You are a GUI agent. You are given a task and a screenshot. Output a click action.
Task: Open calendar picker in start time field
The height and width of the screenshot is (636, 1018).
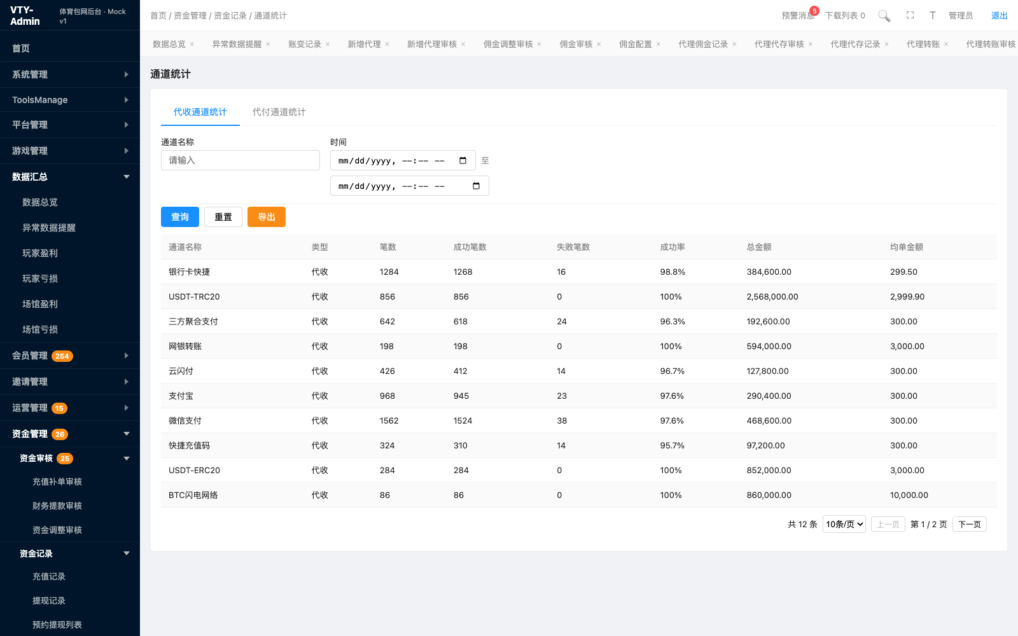pos(463,160)
